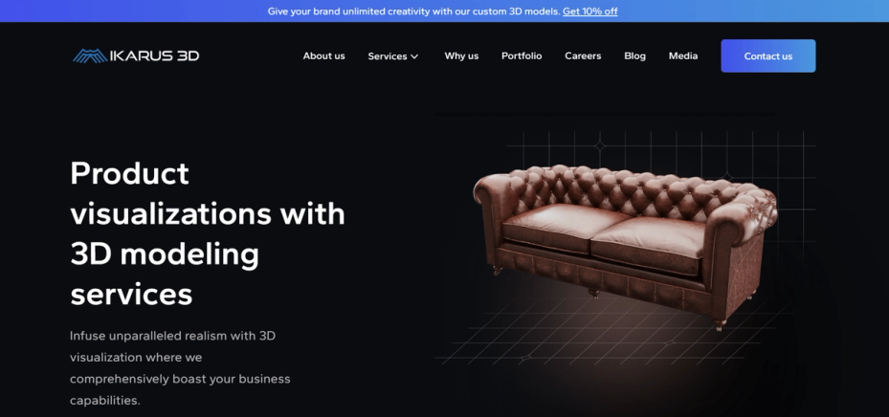Click the promo banner text about custom 3D models

pos(414,11)
